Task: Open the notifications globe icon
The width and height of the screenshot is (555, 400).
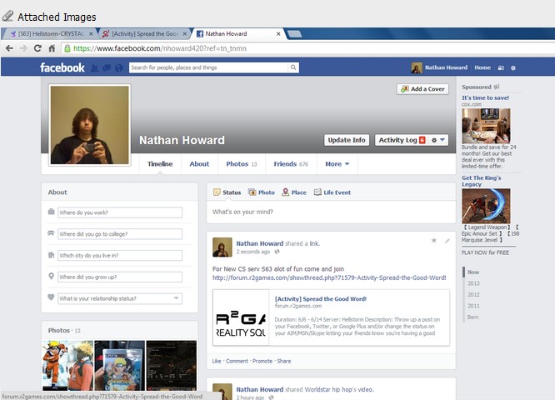Action: click(118, 67)
